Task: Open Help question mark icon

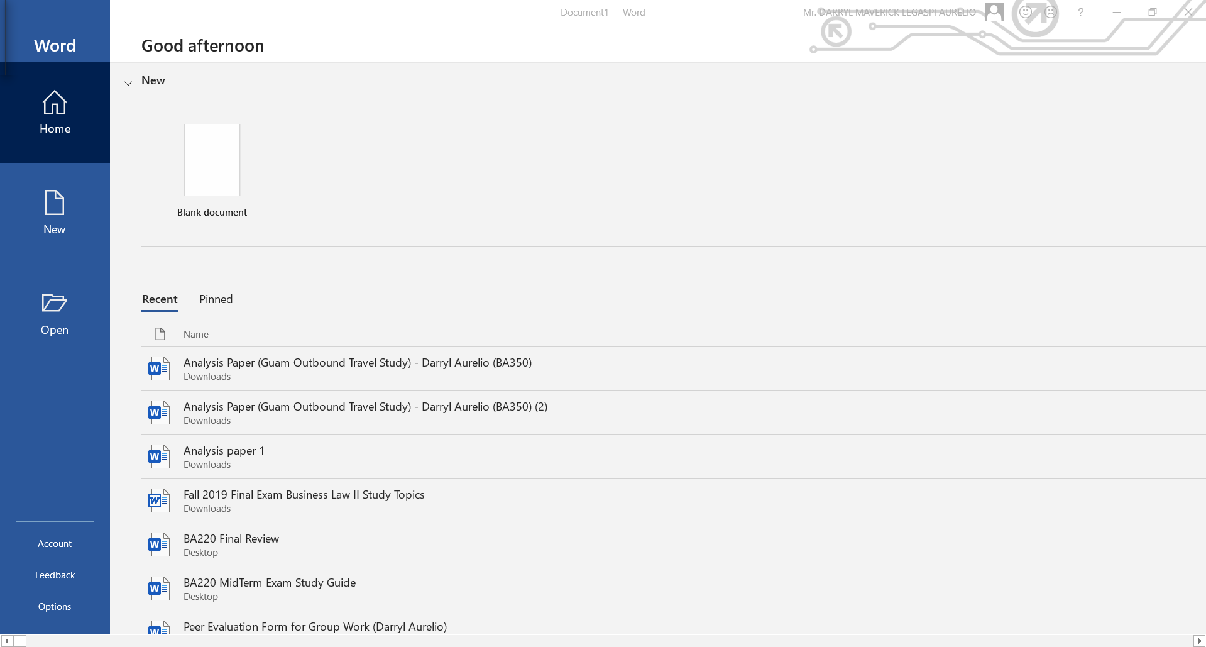Action: click(1080, 12)
